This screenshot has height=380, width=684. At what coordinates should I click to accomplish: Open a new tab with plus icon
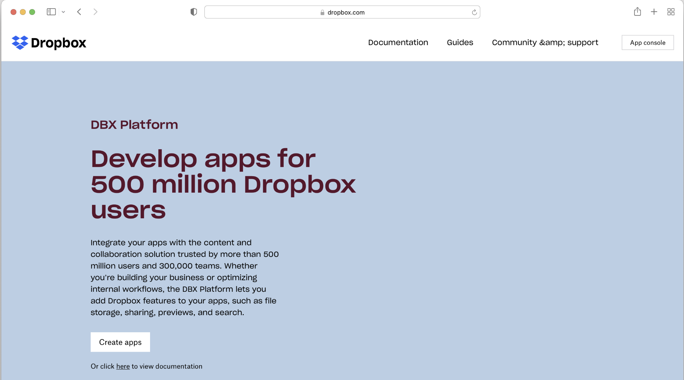point(654,12)
